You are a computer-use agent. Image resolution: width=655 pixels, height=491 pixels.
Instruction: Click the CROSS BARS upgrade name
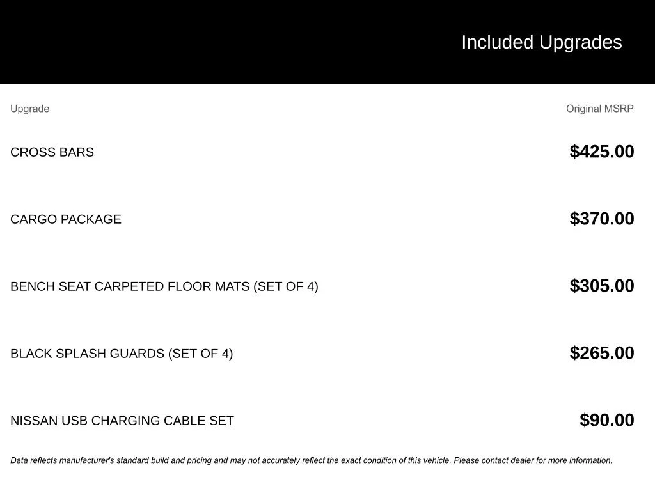pyautogui.click(x=52, y=152)
